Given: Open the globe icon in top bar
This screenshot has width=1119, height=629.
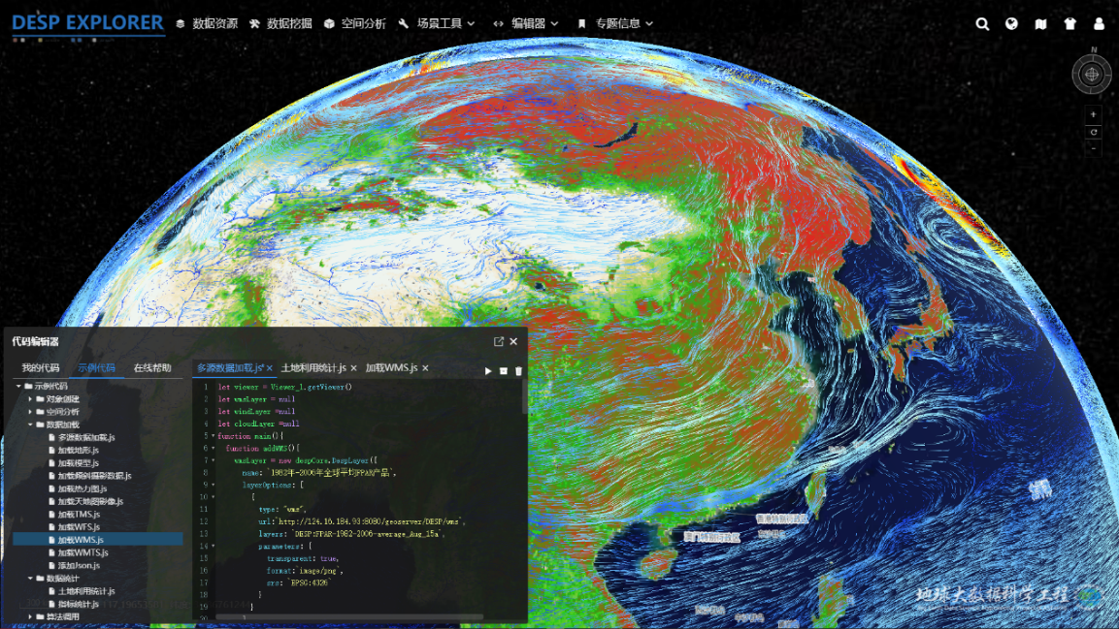Looking at the screenshot, I should (x=1011, y=24).
